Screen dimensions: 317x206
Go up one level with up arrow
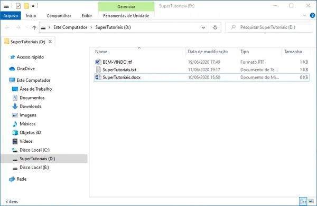[34, 27]
